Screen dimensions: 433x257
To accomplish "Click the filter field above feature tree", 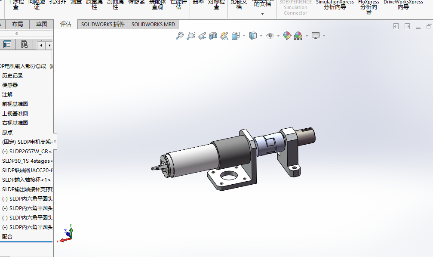I will 26,56.
